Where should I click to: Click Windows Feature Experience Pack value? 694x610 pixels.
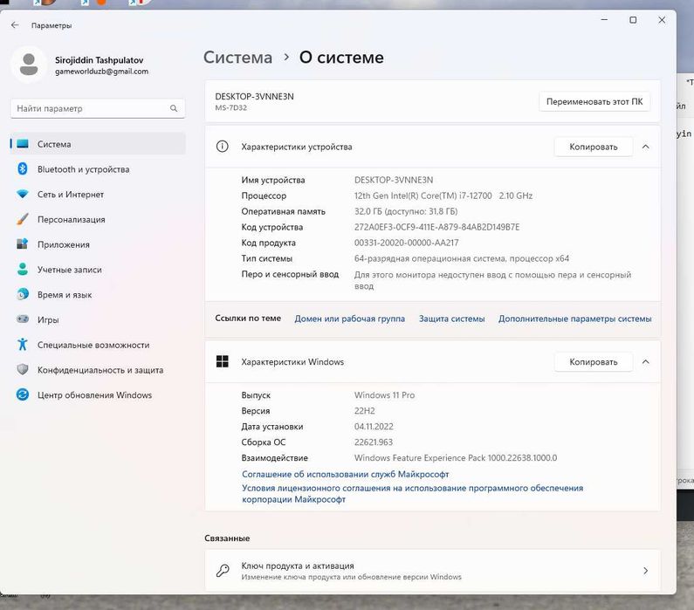(456, 458)
